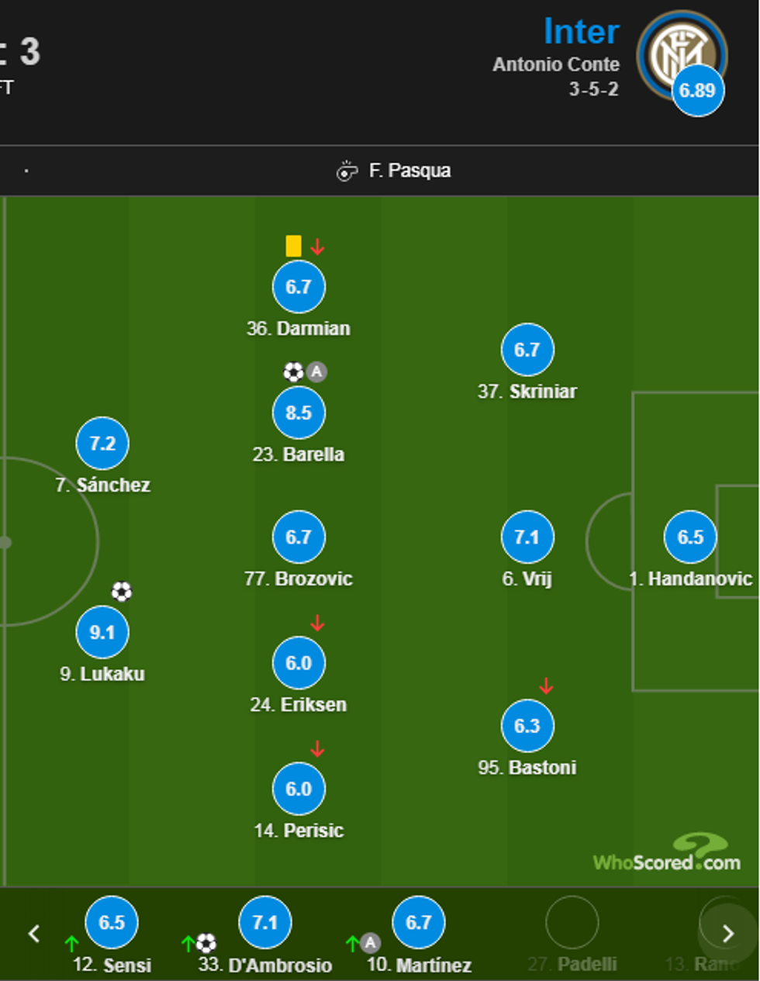Click Eriksen's red substitution arrow
This screenshot has height=981, width=760.
pyautogui.click(x=317, y=623)
